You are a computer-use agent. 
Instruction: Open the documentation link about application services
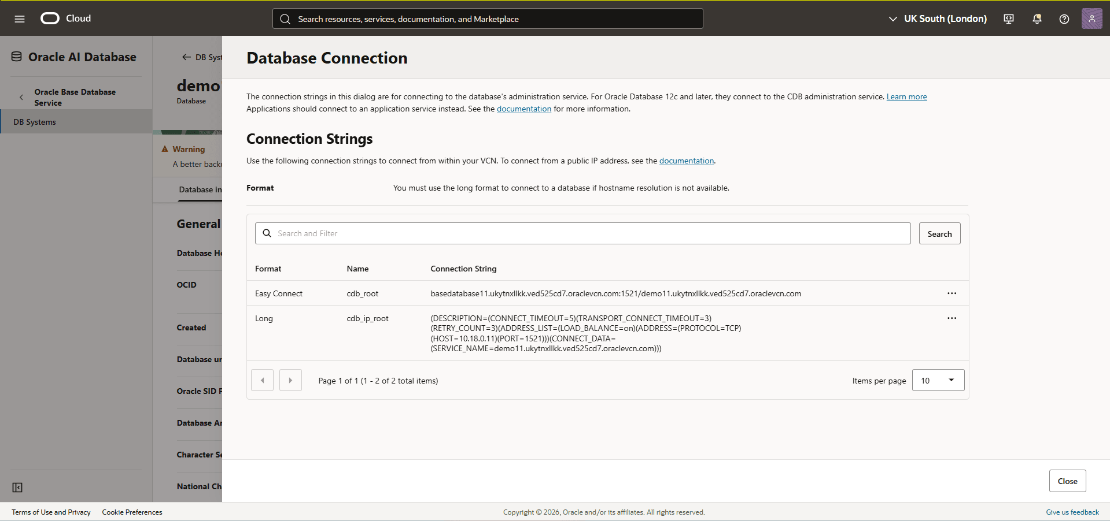click(x=524, y=109)
